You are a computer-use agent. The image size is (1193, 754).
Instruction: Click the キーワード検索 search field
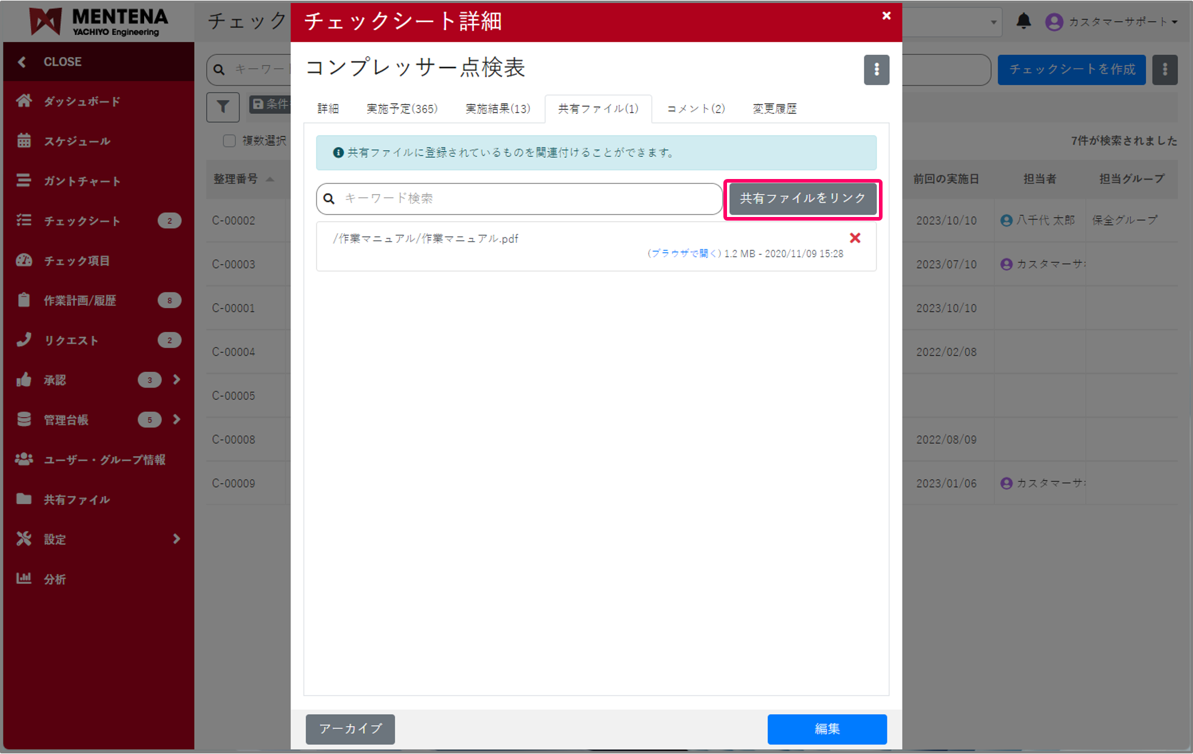(x=518, y=198)
